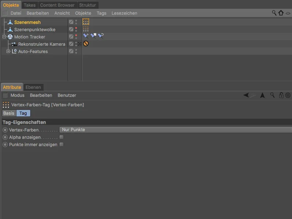Click the Szenenpunktewolke object icon
292x219 pixels.
click(x=10, y=30)
